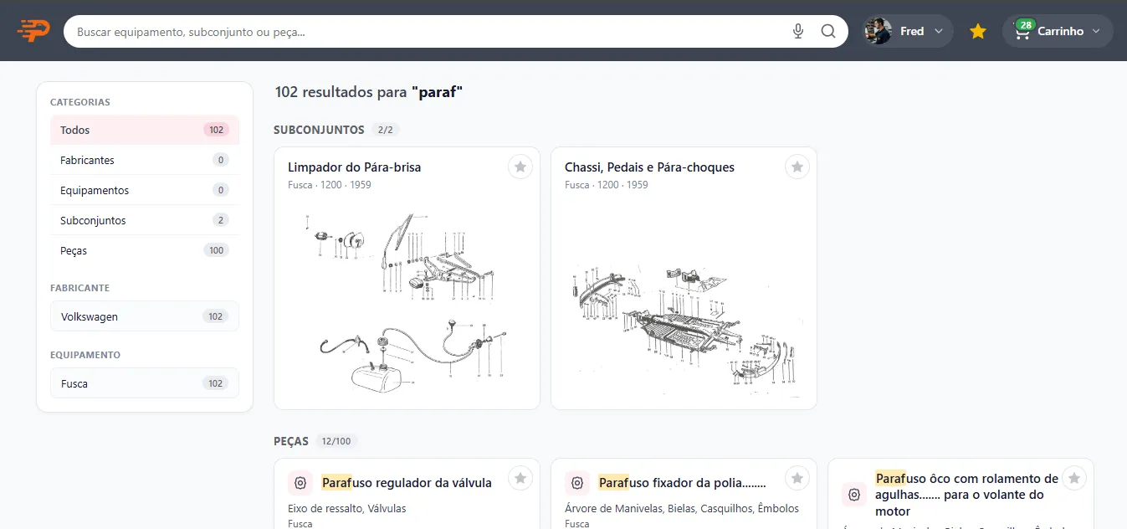Screen dimensions: 1127x529
Task: Select the Peças category
Action: pyautogui.click(x=145, y=250)
